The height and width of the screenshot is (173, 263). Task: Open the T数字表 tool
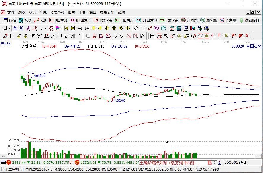click(x=169, y=20)
